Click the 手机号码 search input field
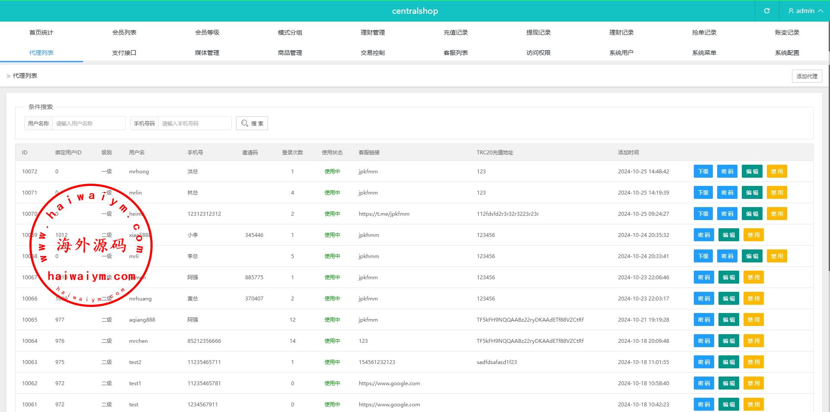The image size is (830, 412). [195, 123]
